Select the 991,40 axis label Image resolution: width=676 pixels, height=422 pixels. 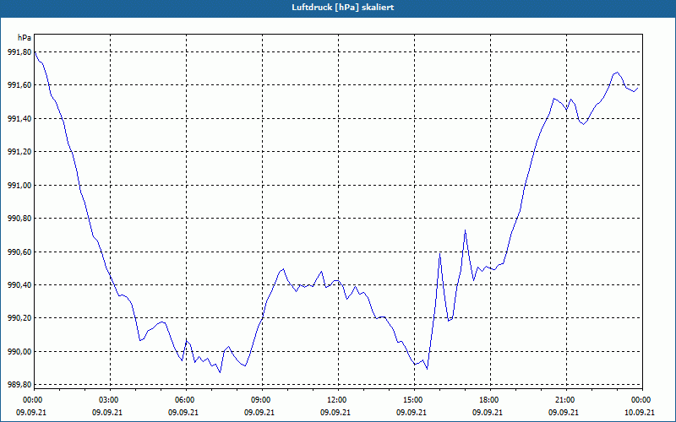(19, 118)
